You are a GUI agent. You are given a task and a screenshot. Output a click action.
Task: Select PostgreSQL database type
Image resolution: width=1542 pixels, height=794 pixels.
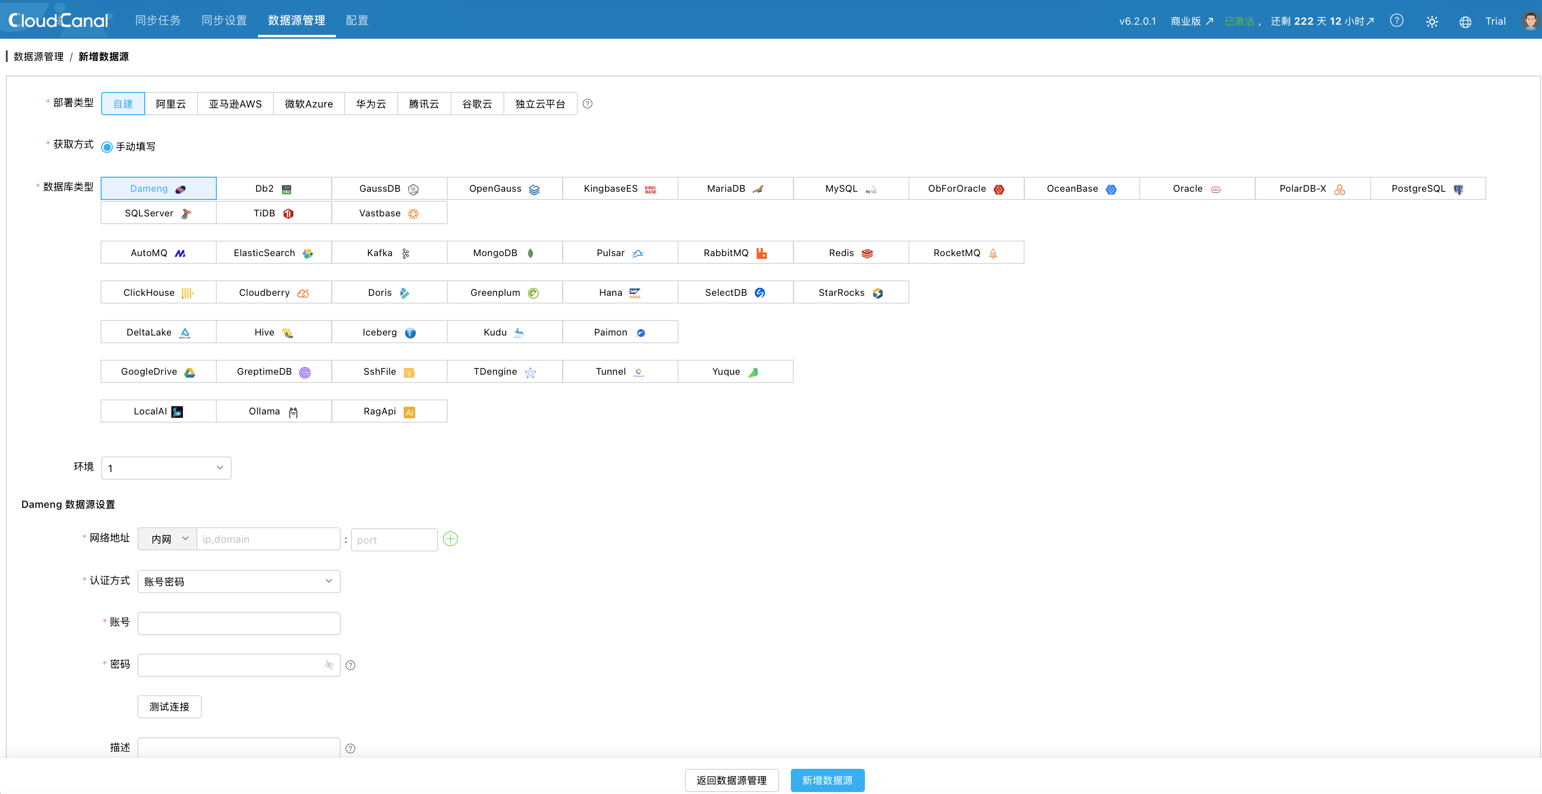tap(1428, 189)
